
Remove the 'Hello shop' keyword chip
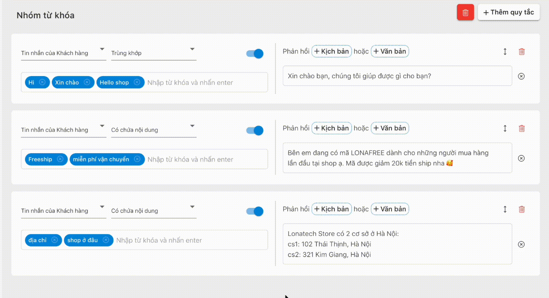[x=137, y=82]
